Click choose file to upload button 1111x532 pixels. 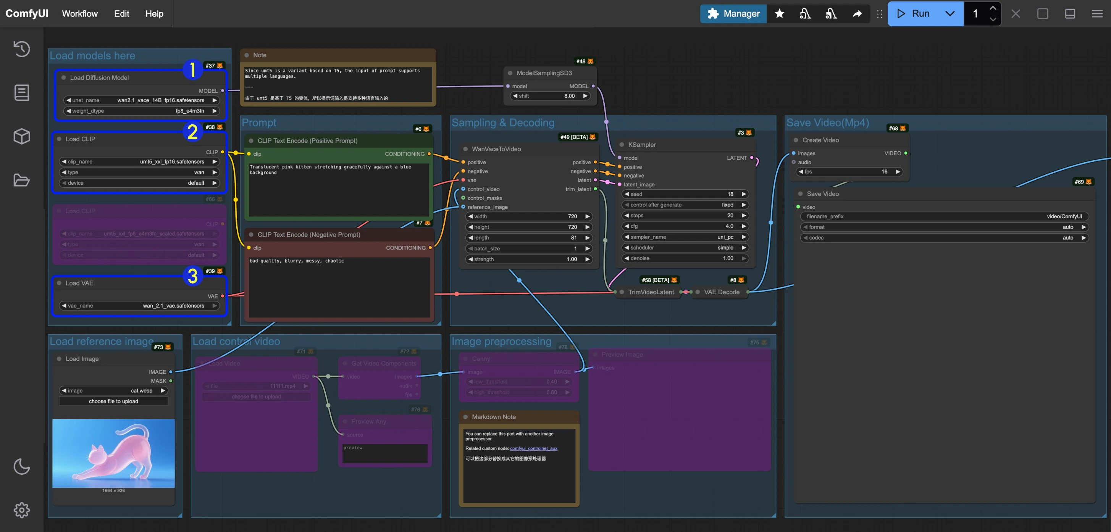113,401
